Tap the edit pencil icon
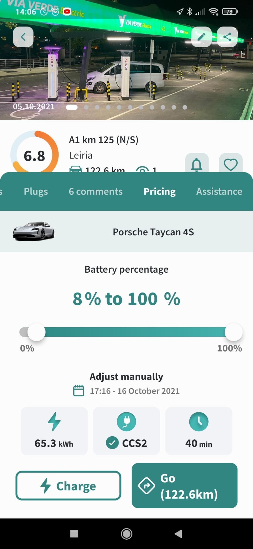This screenshot has width=253, height=549. point(201,37)
